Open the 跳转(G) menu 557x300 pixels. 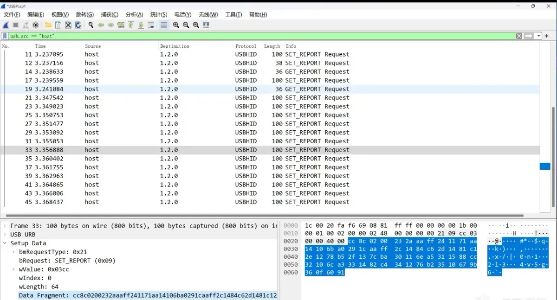tap(84, 15)
